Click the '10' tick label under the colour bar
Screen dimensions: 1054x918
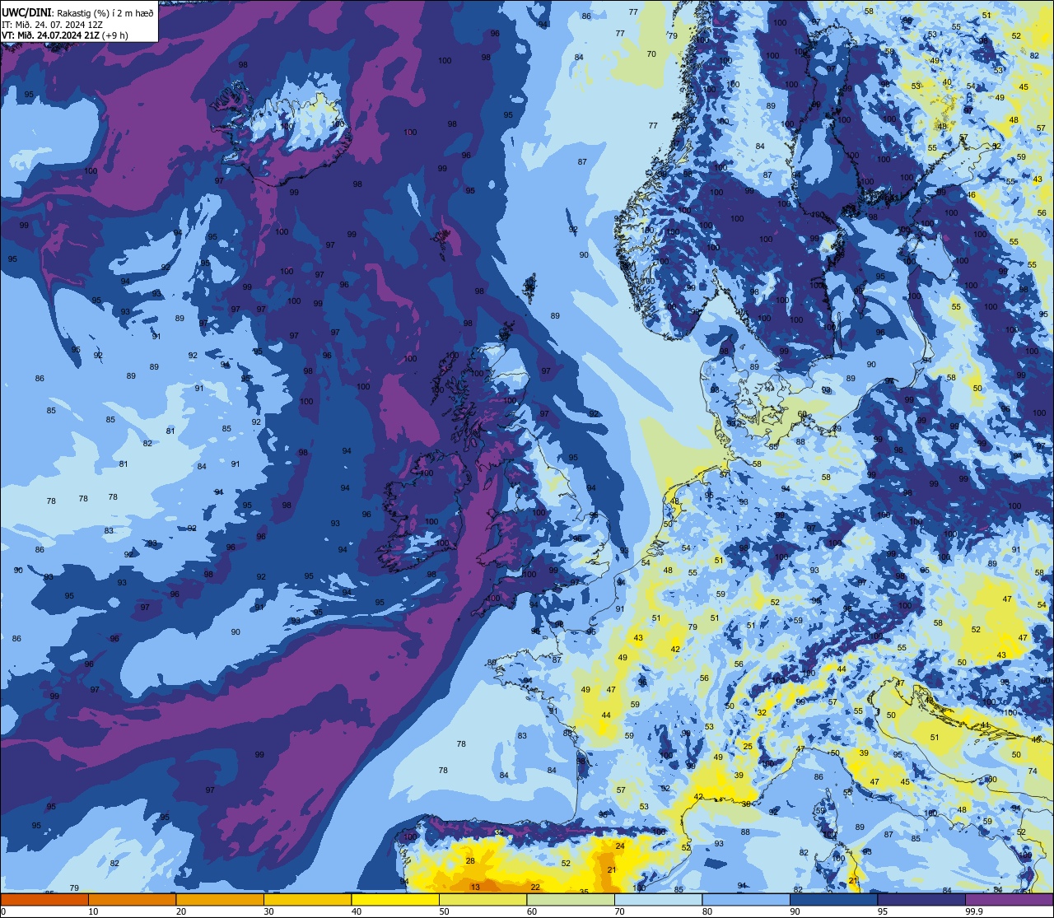(x=93, y=911)
